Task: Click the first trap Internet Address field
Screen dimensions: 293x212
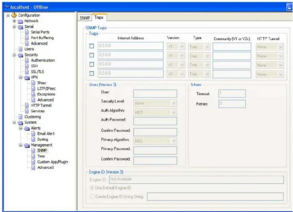Action: [131, 46]
